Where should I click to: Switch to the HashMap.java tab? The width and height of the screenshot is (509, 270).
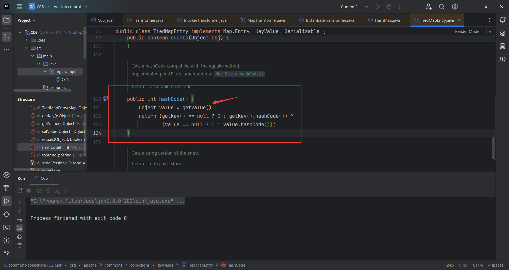click(x=384, y=20)
